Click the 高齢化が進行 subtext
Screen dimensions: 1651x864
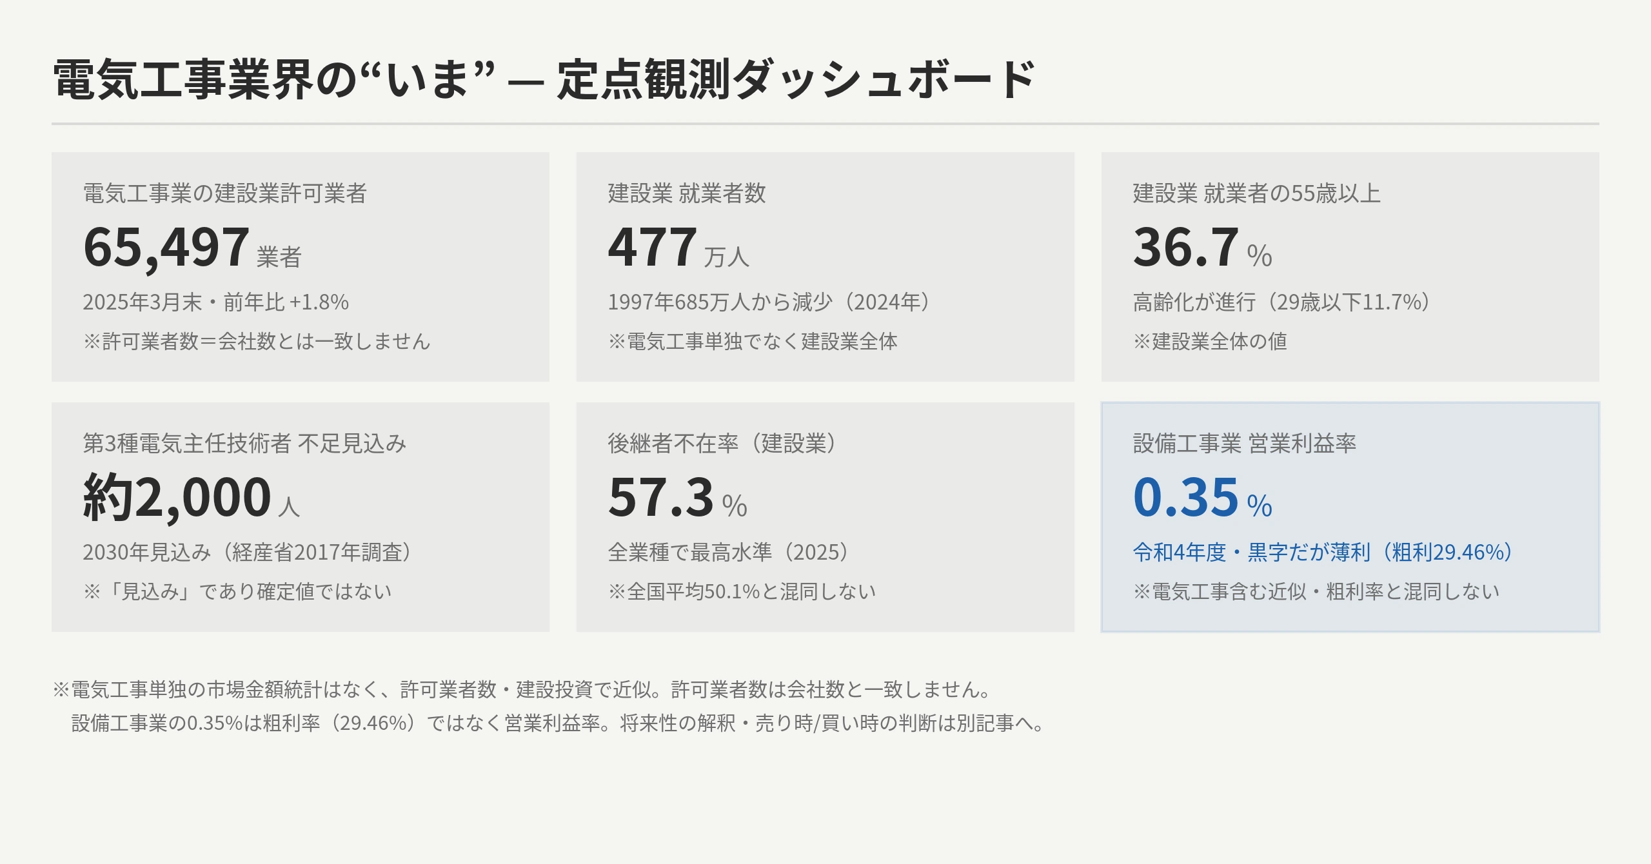[x=1194, y=302]
